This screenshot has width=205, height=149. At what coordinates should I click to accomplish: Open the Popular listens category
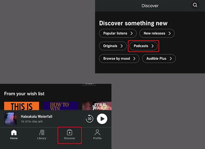[x=118, y=33]
